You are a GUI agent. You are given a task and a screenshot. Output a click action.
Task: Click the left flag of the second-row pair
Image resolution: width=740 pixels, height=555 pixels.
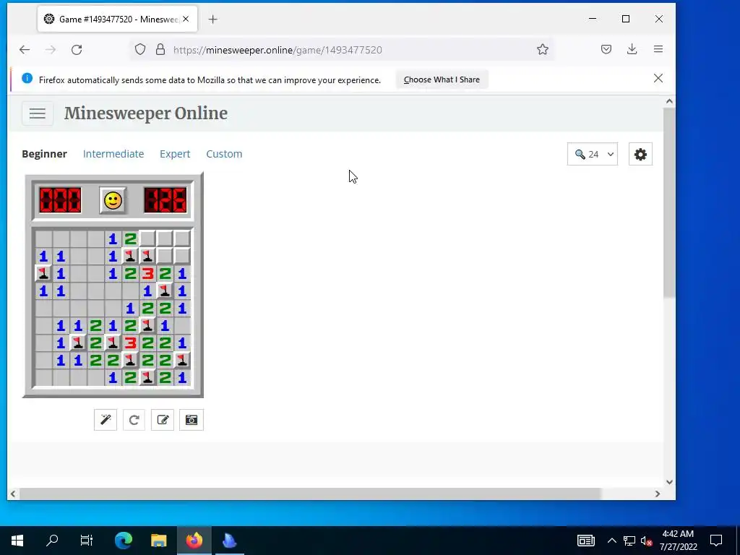(x=130, y=256)
